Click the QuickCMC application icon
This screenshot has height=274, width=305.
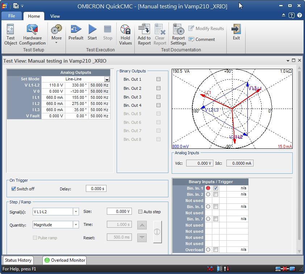coord(4,6)
